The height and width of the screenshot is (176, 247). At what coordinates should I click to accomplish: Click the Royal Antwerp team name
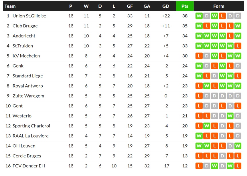tap(28, 86)
